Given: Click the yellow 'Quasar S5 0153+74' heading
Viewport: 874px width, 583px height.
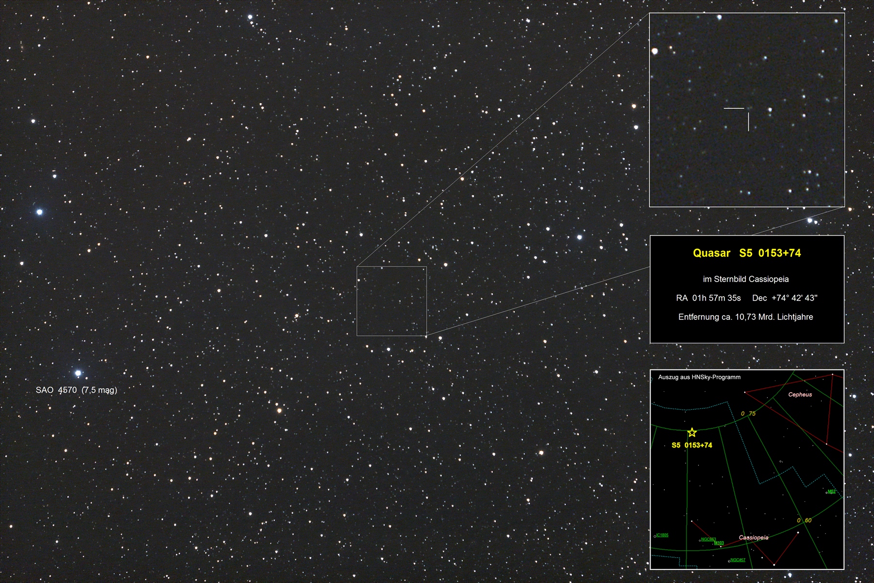Looking at the screenshot, I should click(747, 253).
